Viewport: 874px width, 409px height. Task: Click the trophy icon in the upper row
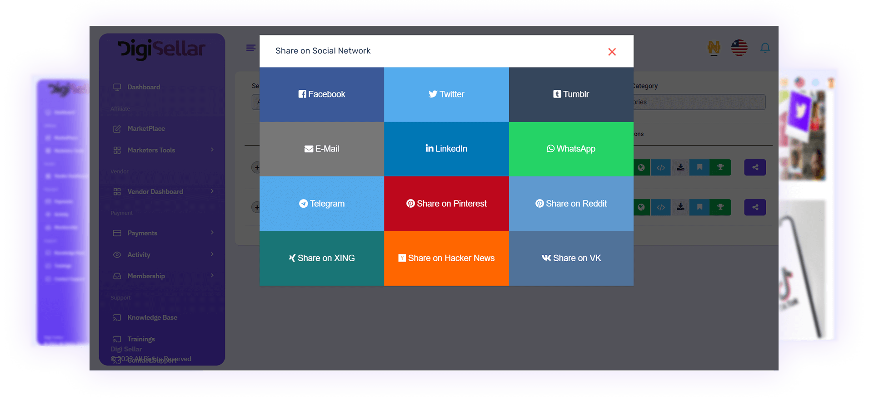720,167
